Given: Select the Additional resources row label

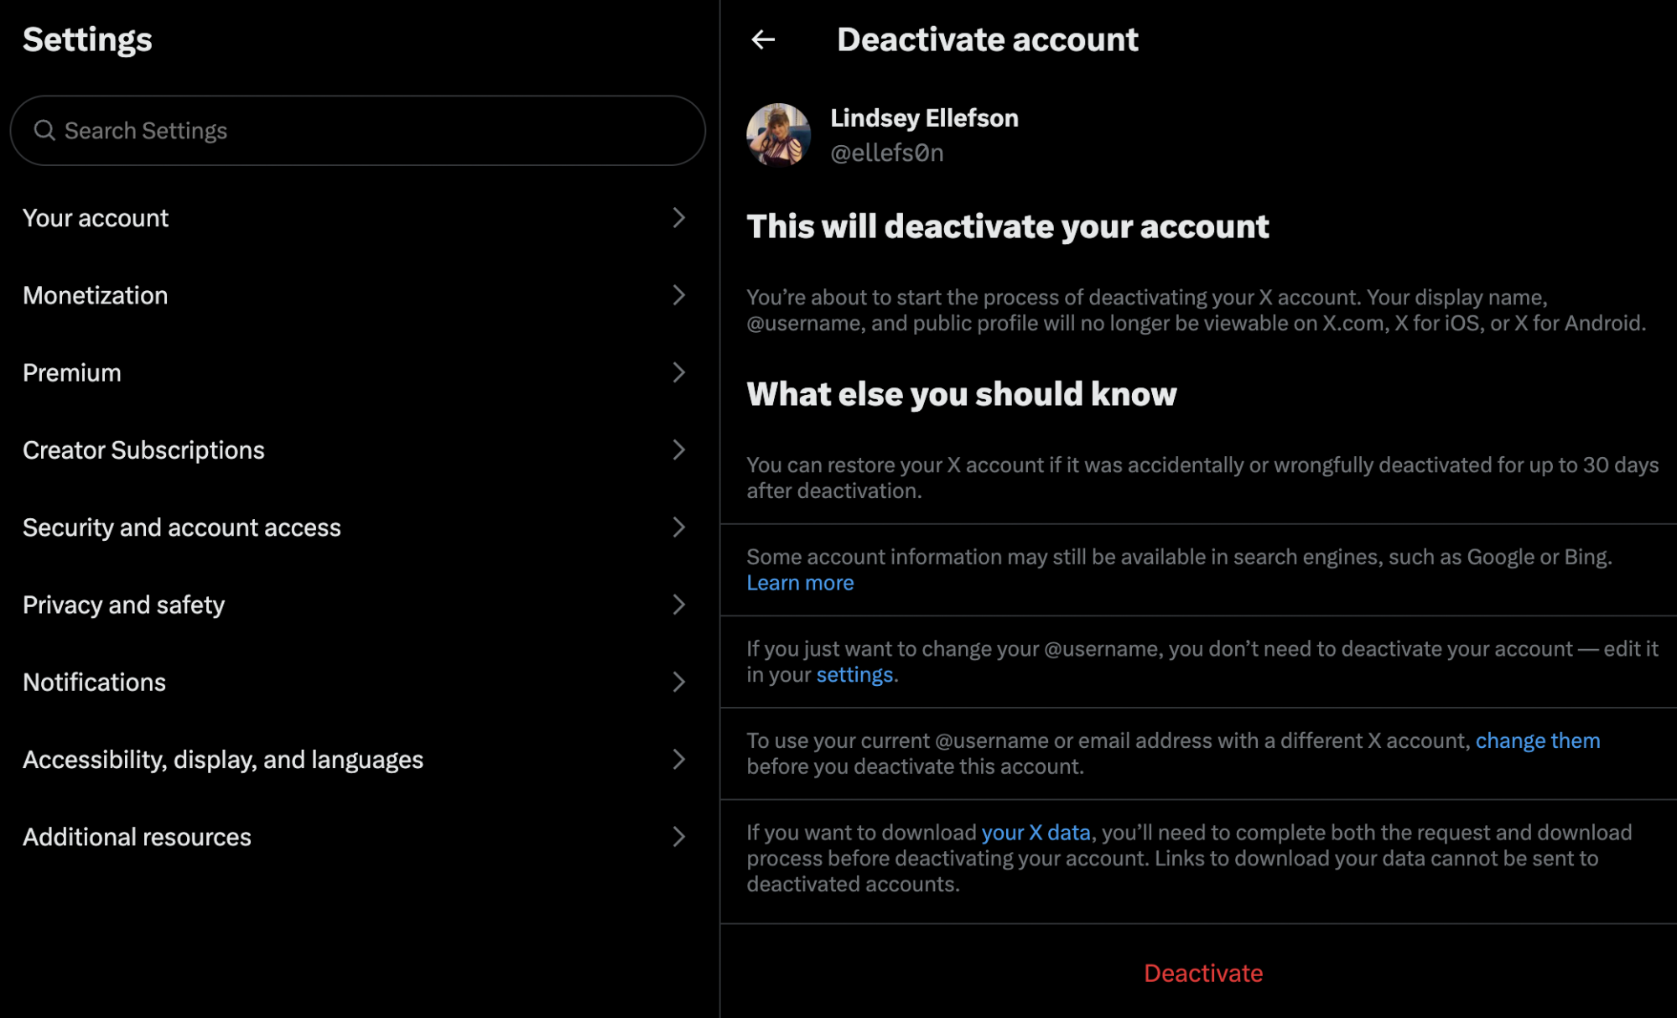Looking at the screenshot, I should 137,837.
